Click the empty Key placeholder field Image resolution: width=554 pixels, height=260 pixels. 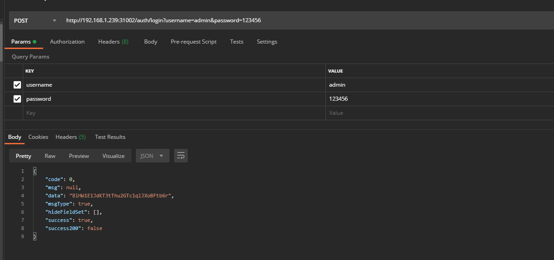point(173,113)
